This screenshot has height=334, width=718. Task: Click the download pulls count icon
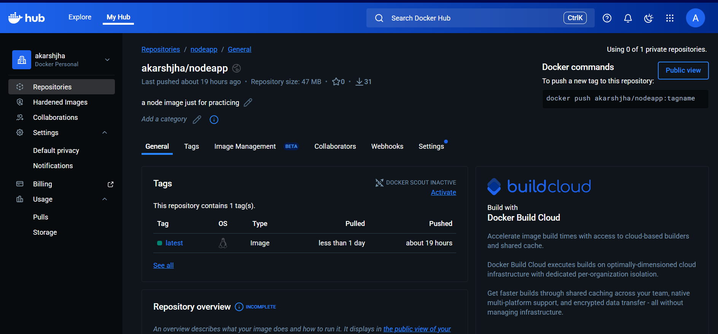[359, 81]
